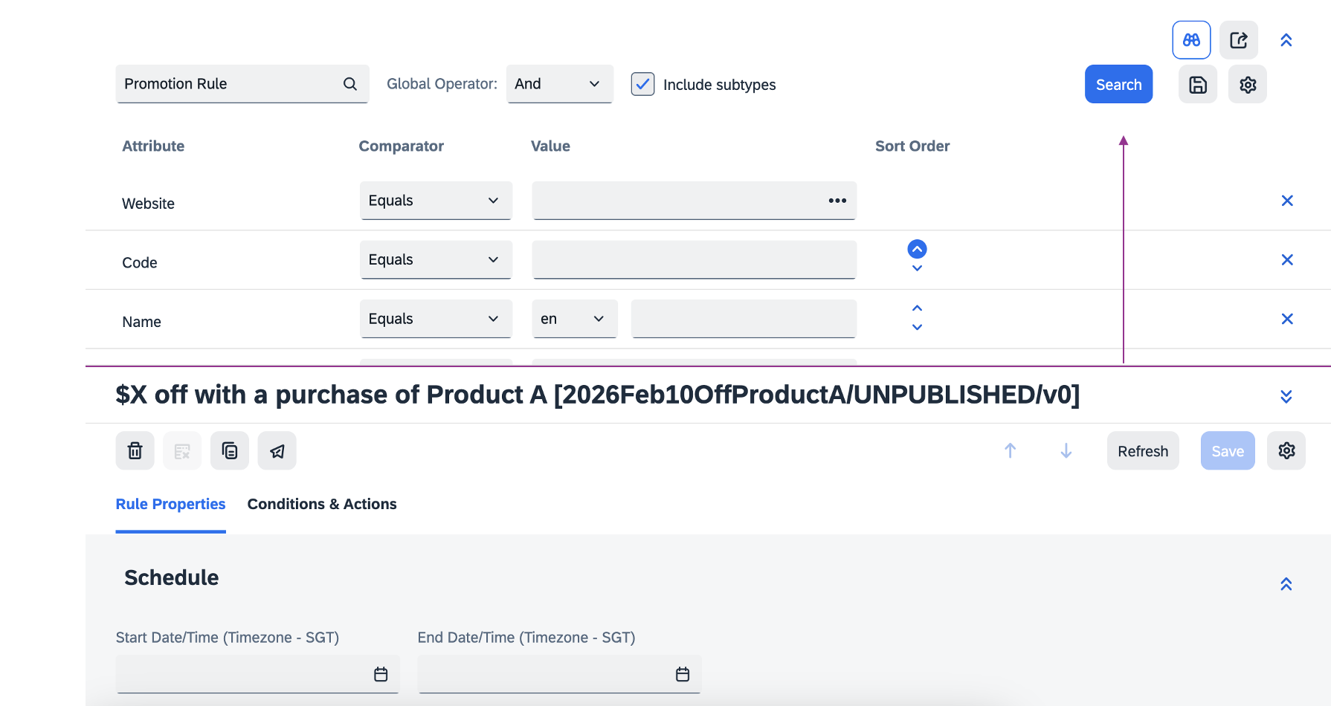Remove the Code attribute row
This screenshot has height=706, width=1331.
(x=1287, y=260)
